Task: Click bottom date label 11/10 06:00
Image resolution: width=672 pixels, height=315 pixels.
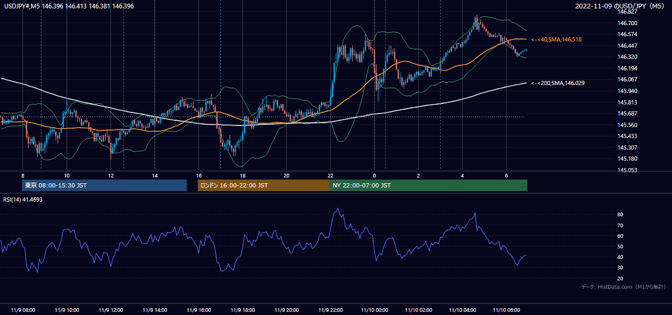Action: [506, 310]
